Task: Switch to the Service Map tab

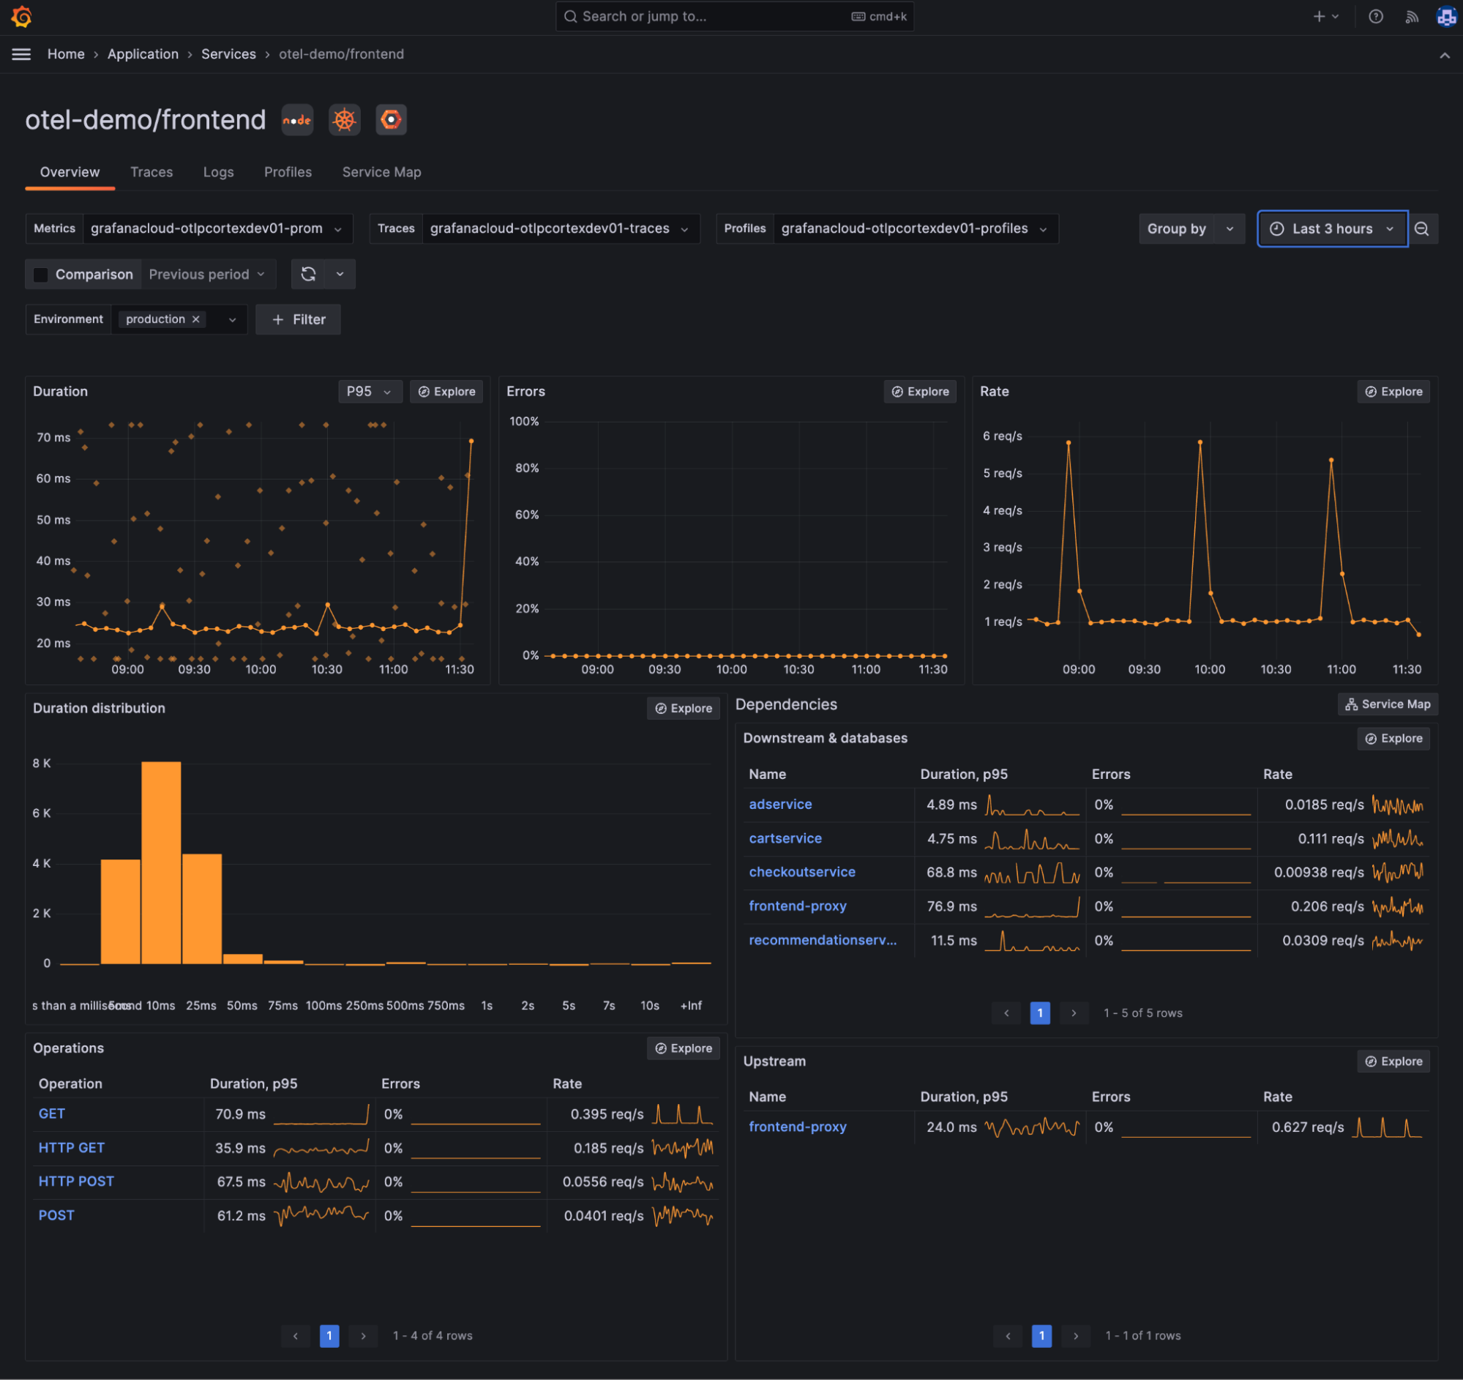Action: click(x=381, y=171)
